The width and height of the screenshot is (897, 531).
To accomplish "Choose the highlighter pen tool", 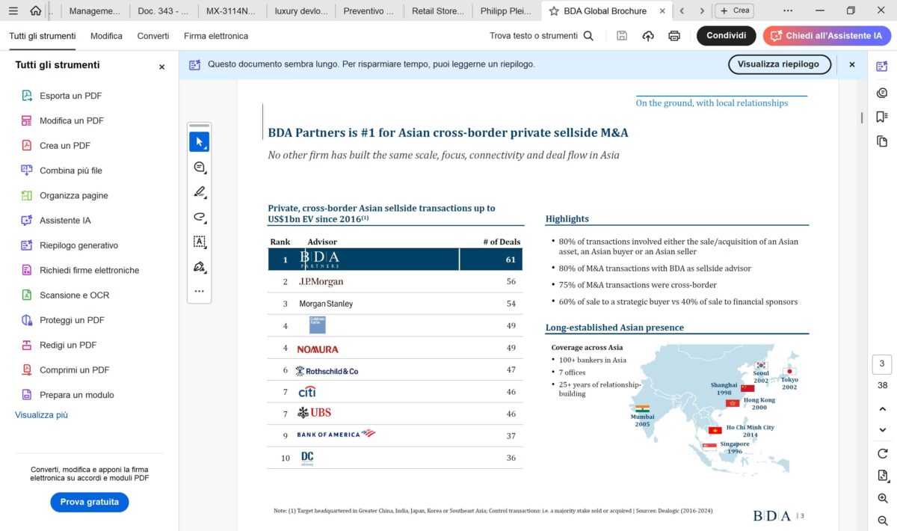I will coord(199,192).
